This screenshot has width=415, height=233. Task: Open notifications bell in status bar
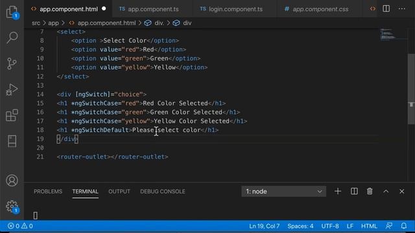click(x=403, y=226)
